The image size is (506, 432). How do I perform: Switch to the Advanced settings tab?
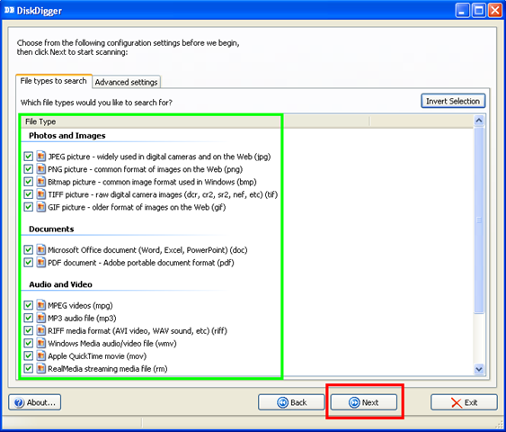click(x=126, y=82)
